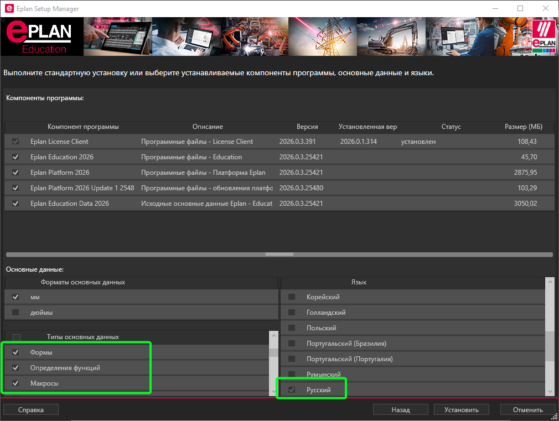The width and height of the screenshot is (559, 421).
Task: Click size value 3050,02
Action: point(525,204)
